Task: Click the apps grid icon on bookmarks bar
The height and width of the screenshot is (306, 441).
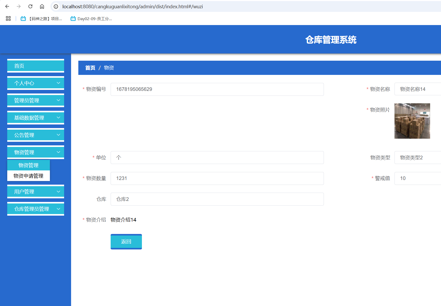Action: [8, 18]
